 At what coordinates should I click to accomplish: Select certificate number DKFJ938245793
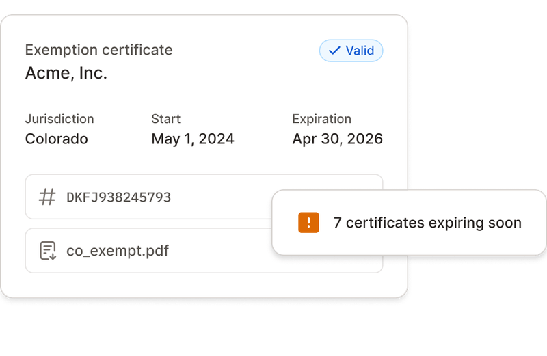pos(118,197)
